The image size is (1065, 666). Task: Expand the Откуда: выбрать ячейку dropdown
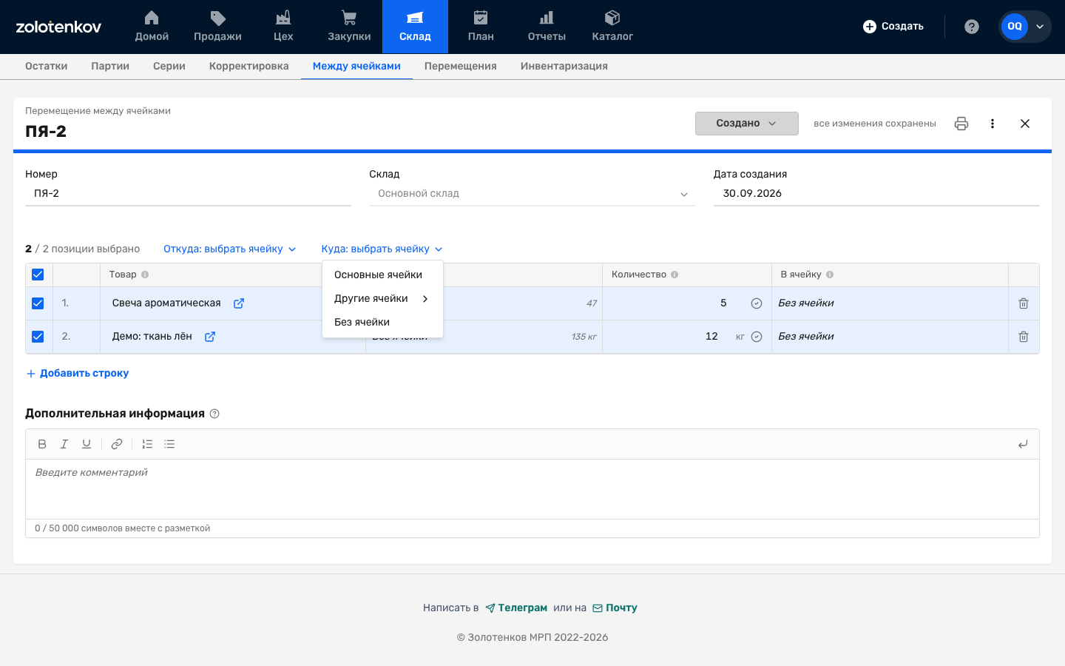click(230, 249)
